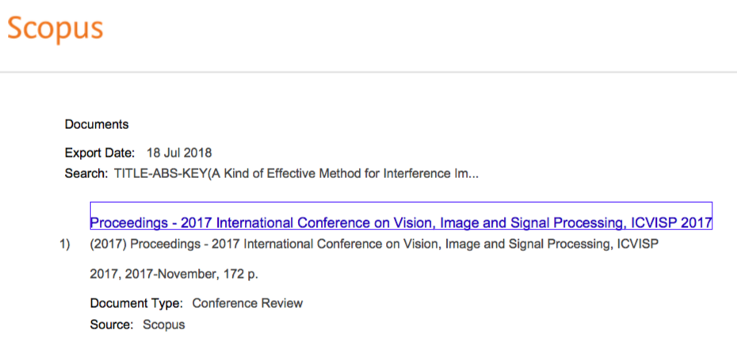737x357 pixels.
Task: Click the leading 2017 on the volume line
Action: click(103, 275)
